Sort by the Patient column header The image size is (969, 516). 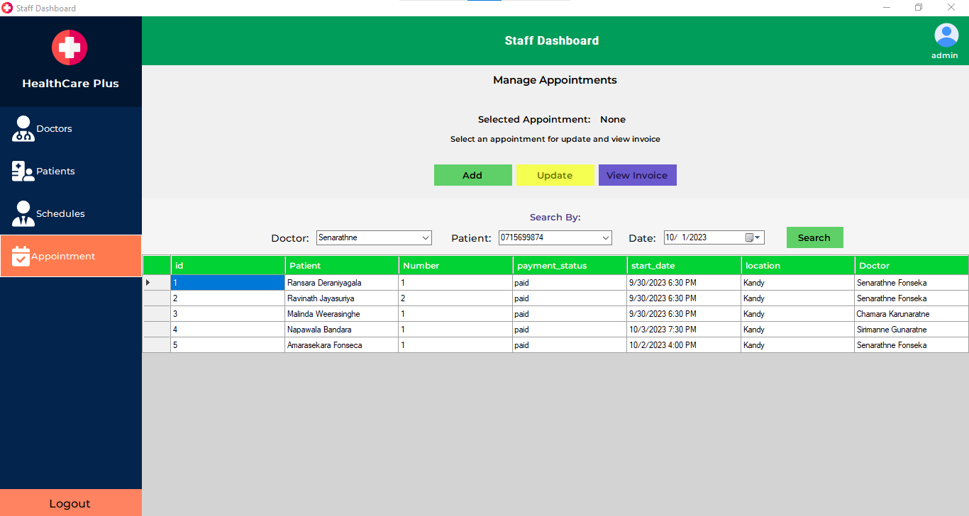tap(342, 266)
